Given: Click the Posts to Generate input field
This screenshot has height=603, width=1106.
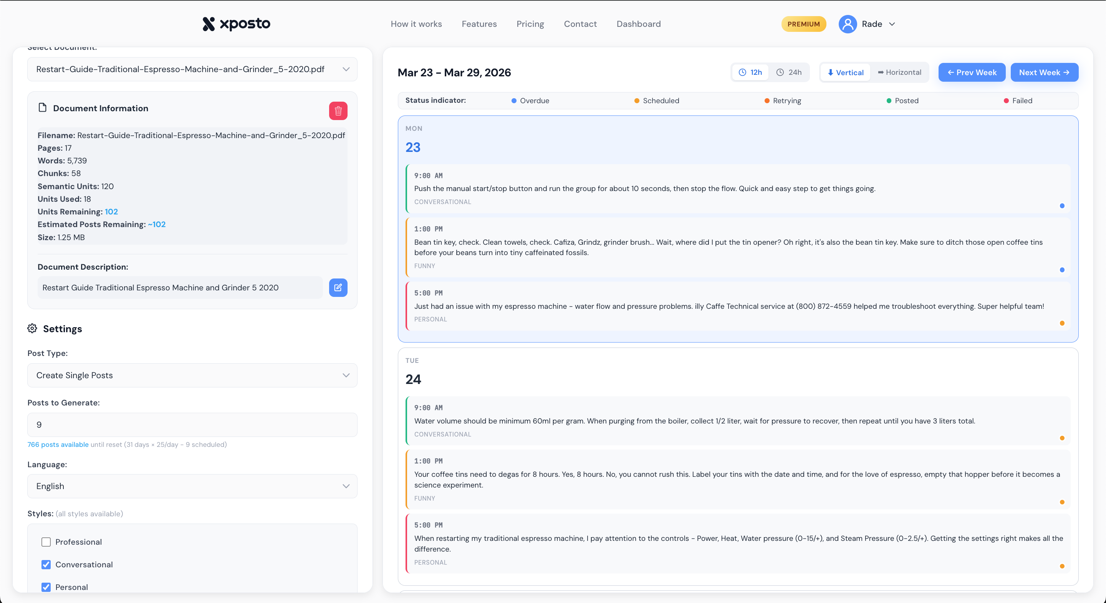Looking at the screenshot, I should (192, 425).
